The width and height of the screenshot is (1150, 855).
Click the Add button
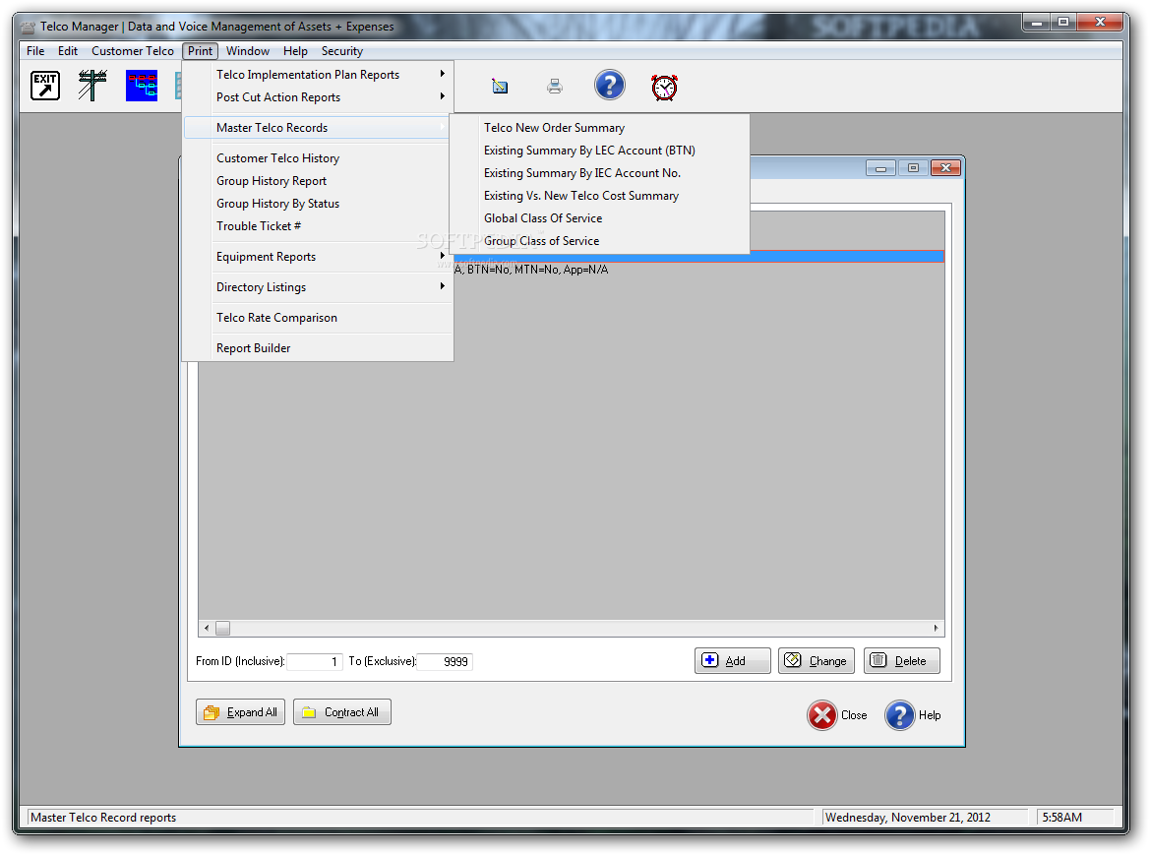[733, 661]
